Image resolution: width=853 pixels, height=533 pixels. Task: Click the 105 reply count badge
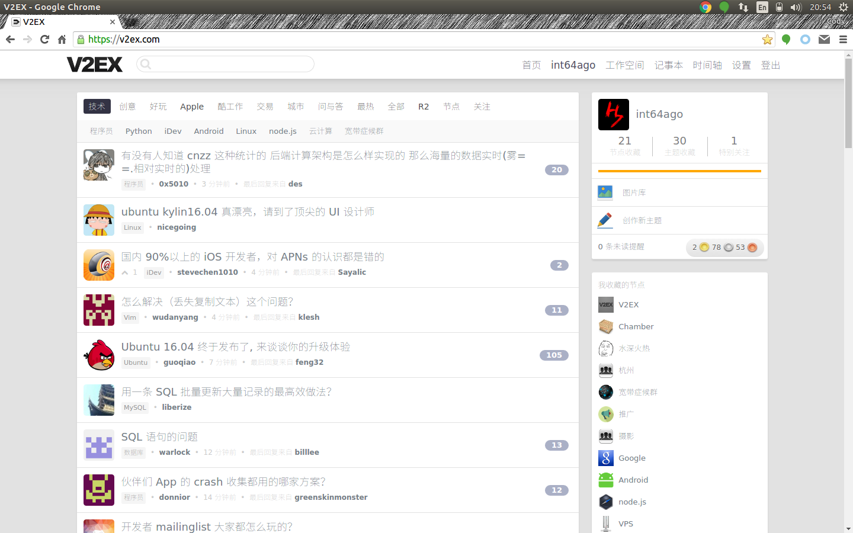pos(554,355)
